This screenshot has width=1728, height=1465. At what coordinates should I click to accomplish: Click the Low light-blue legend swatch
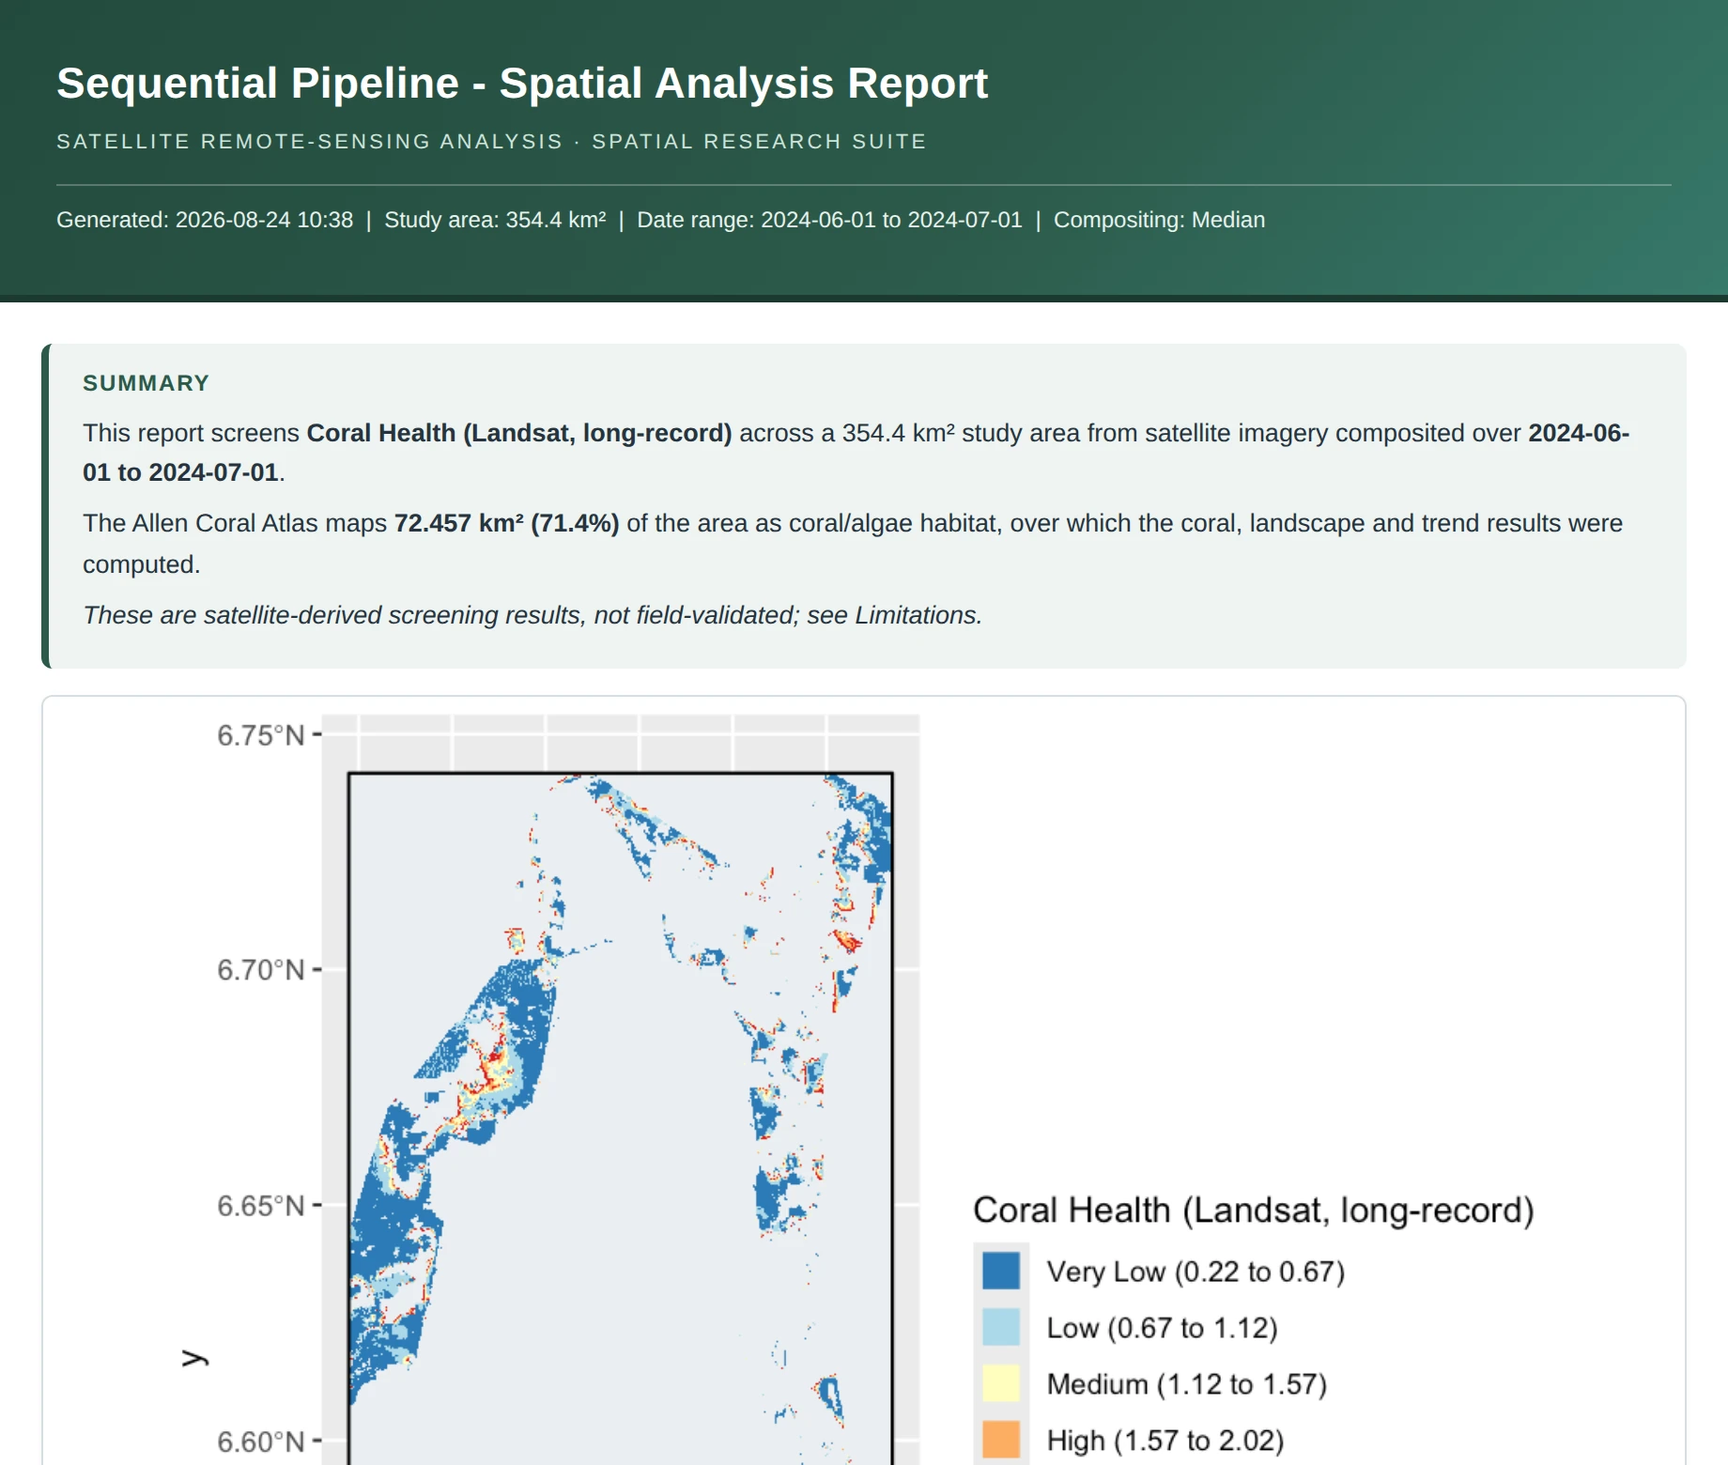pos(1001,1327)
